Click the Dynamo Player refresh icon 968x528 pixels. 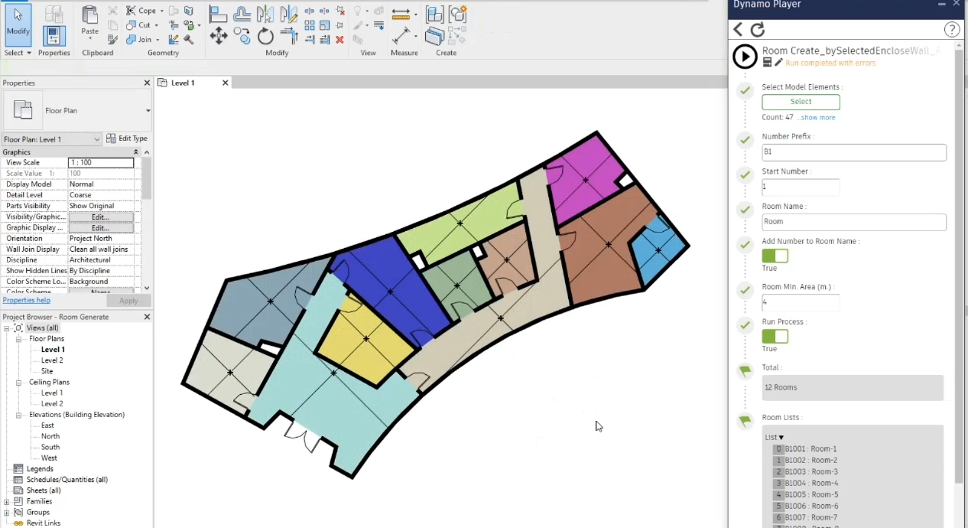758,30
